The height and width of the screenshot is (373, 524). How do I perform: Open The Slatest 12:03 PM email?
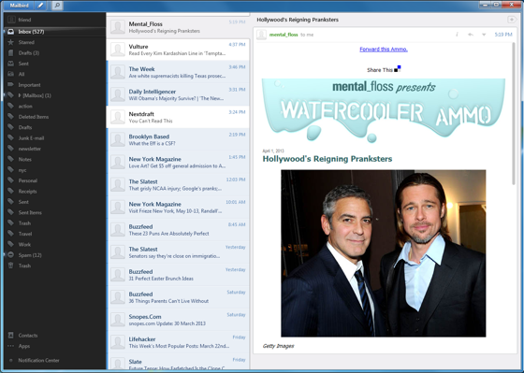(178, 185)
